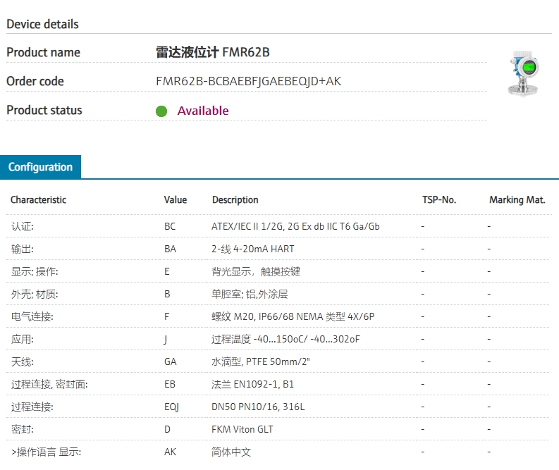
Task: Click the FMR62B product thumbnail image
Action: (523, 73)
